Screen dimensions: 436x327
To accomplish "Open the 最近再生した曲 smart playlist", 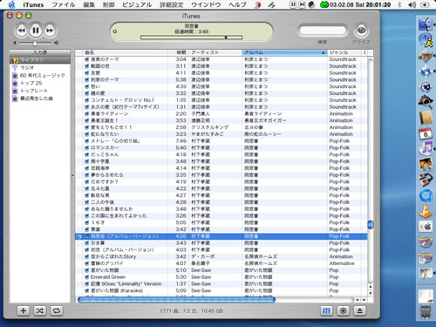I will tap(40, 99).
